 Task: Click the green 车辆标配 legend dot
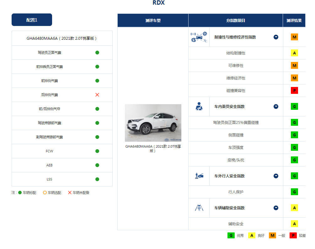coord(20,192)
